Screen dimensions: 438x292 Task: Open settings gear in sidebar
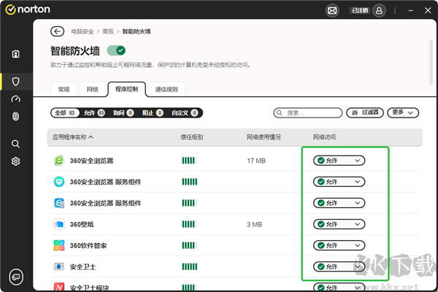click(x=15, y=161)
